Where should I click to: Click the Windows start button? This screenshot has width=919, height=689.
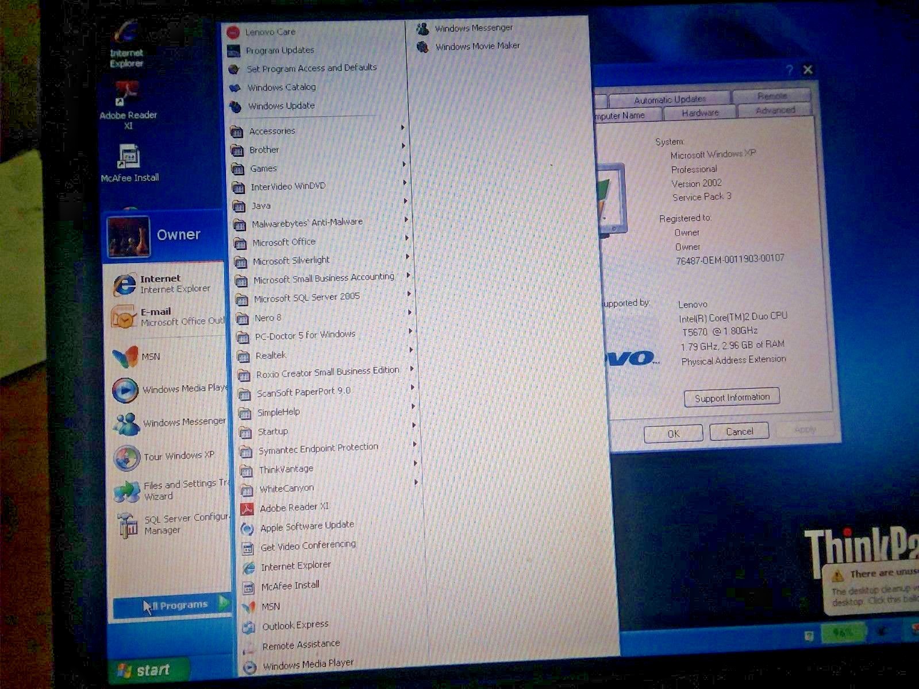click(148, 669)
